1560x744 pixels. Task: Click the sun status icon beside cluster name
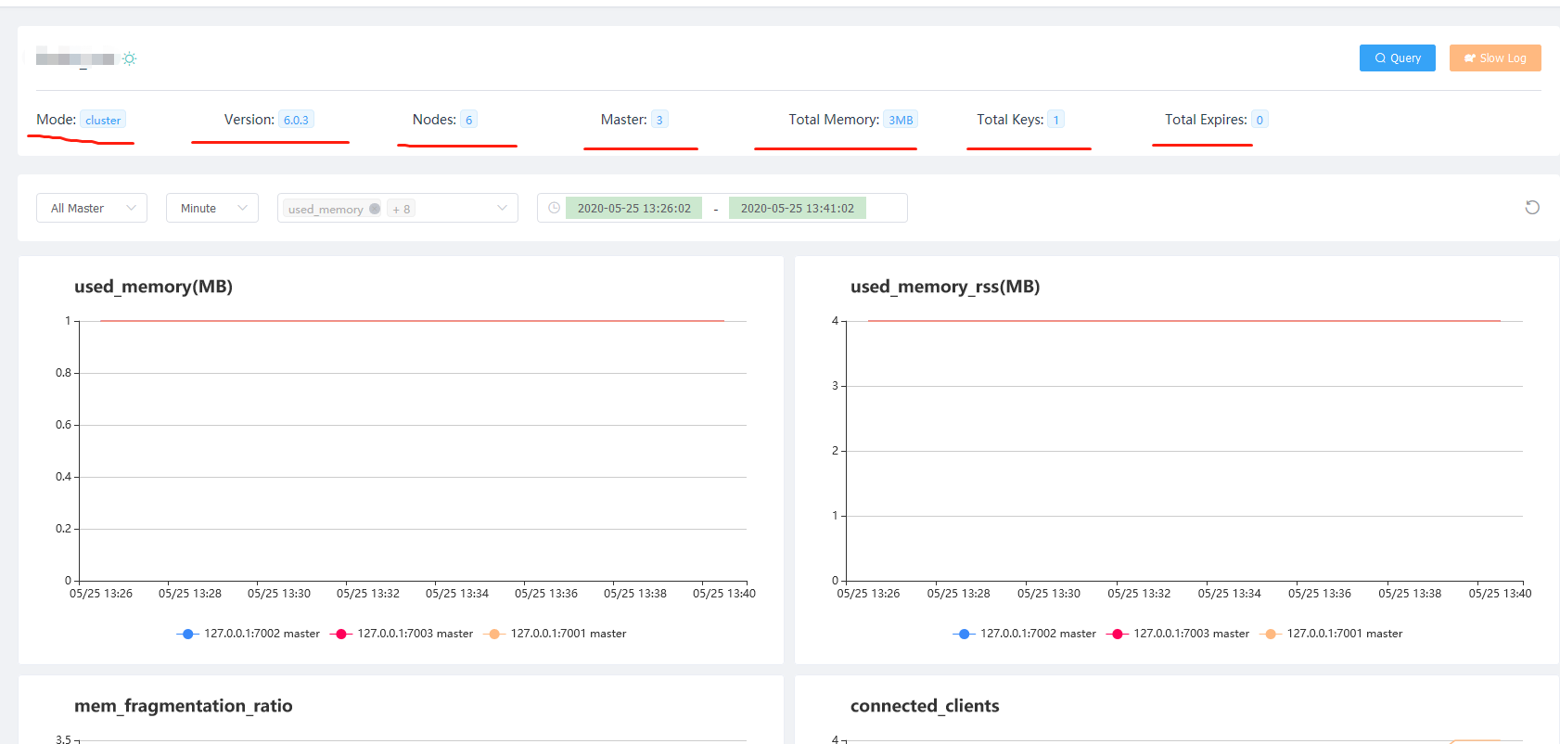point(130,58)
